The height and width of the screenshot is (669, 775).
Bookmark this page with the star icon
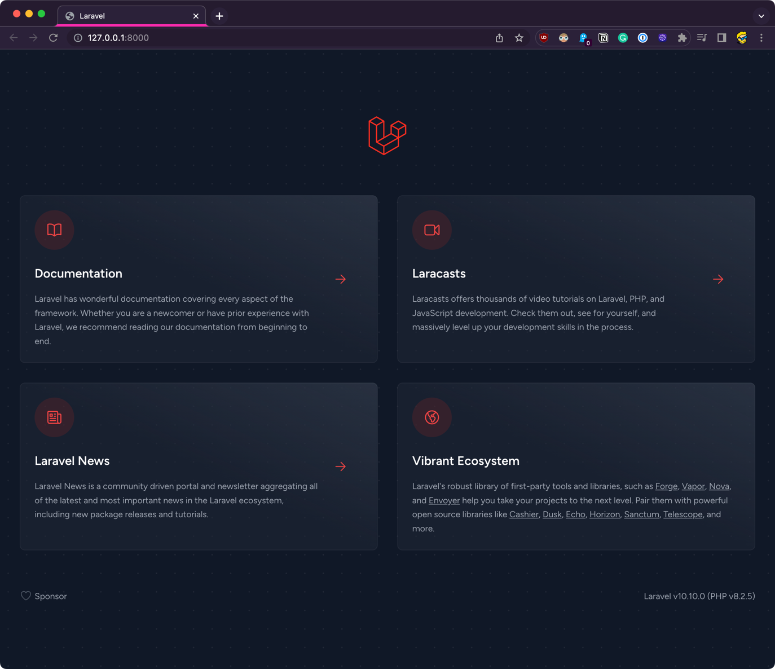[x=519, y=38]
